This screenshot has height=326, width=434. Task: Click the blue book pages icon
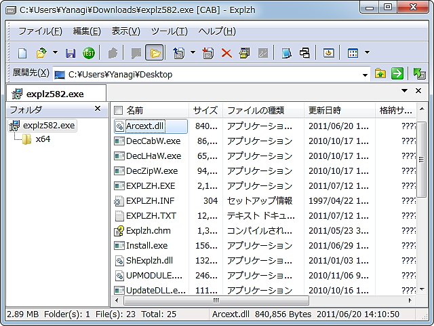click(286, 53)
